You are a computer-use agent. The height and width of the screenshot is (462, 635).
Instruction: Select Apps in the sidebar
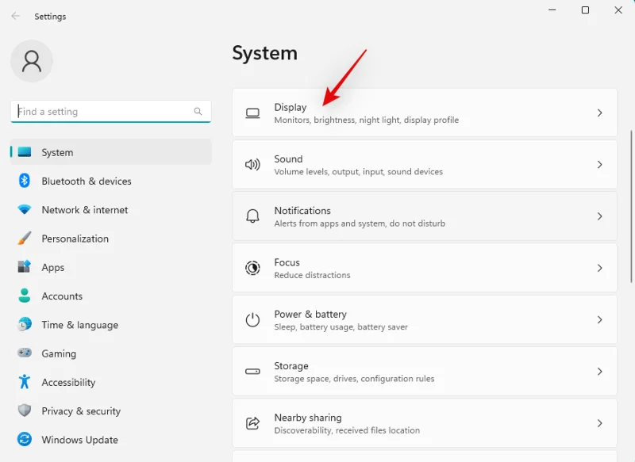click(x=53, y=268)
